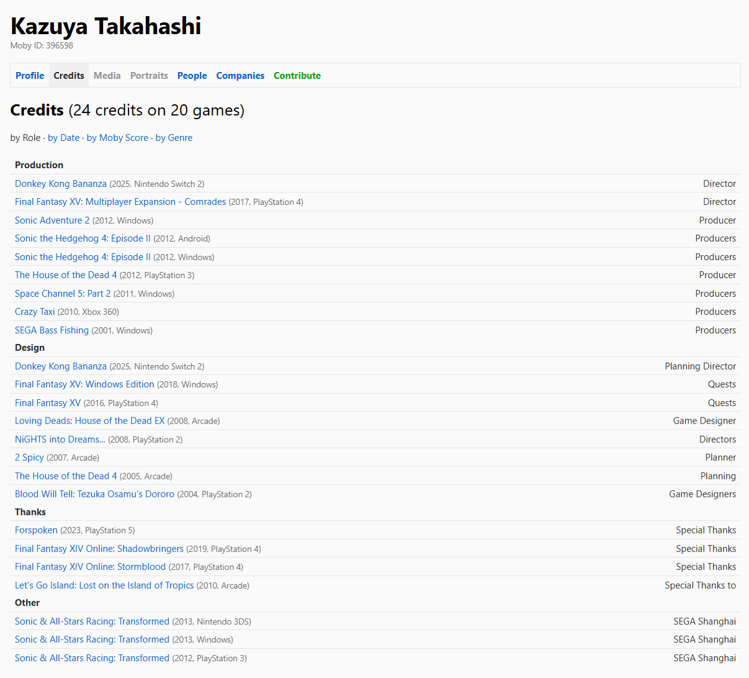Open Space Channel 5: Part 2 link

(63, 294)
